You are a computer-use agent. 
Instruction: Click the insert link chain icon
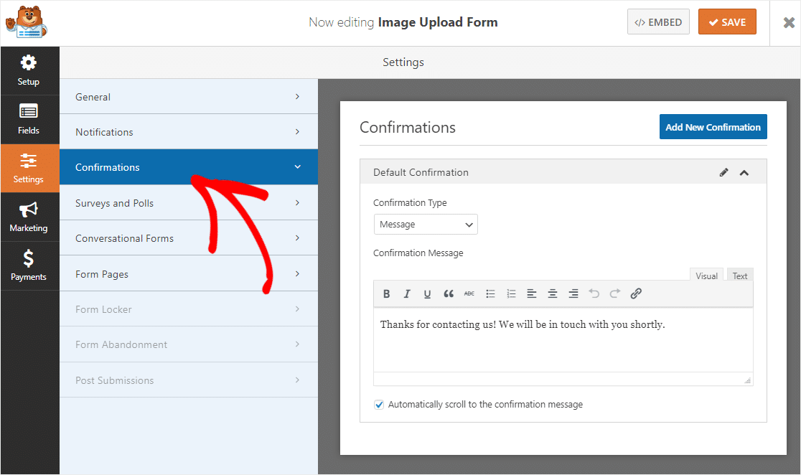636,293
